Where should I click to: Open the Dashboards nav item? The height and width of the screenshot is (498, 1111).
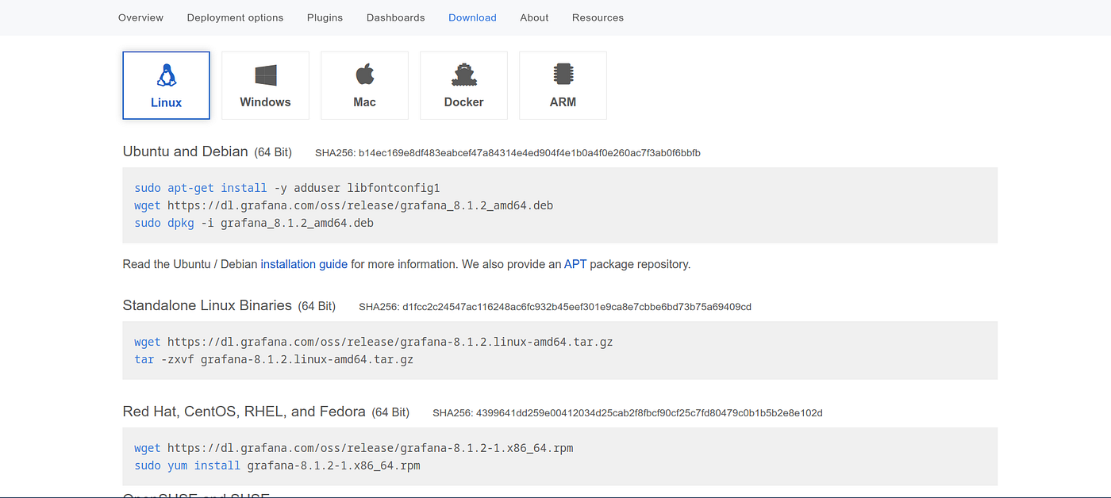(x=395, y=17)
